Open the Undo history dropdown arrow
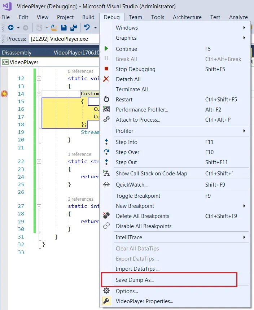 coord(95,28)
